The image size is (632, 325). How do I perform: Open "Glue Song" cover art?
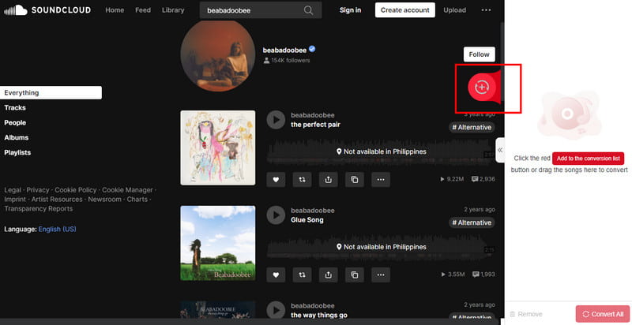(x=218, y=243)
